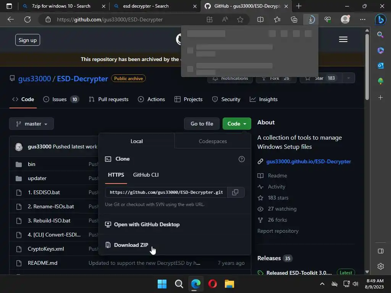
Task: Show hidden system tray icons
Action: pyautogui.click(x=322, y=284)
